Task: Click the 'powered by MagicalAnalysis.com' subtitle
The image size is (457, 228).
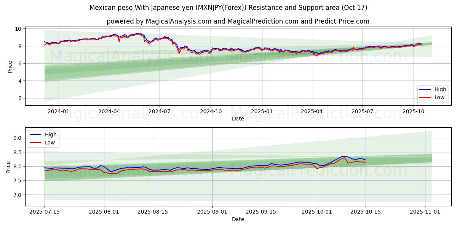Action: point(238,21)
